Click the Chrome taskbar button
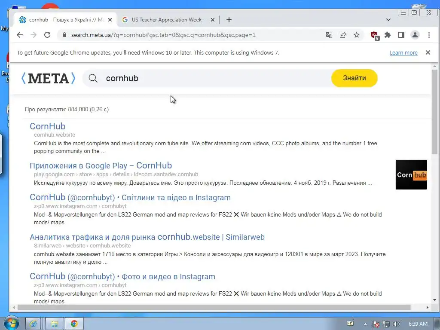Image resolution: width=440 pixels, height=330 pixels. pos(74,324)
